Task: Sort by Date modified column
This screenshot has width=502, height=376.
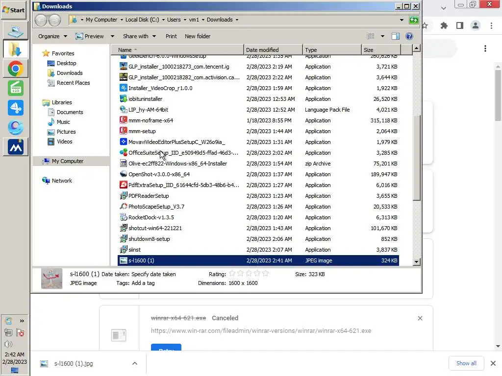Action: pyautogui.click(x=273, y=50)
